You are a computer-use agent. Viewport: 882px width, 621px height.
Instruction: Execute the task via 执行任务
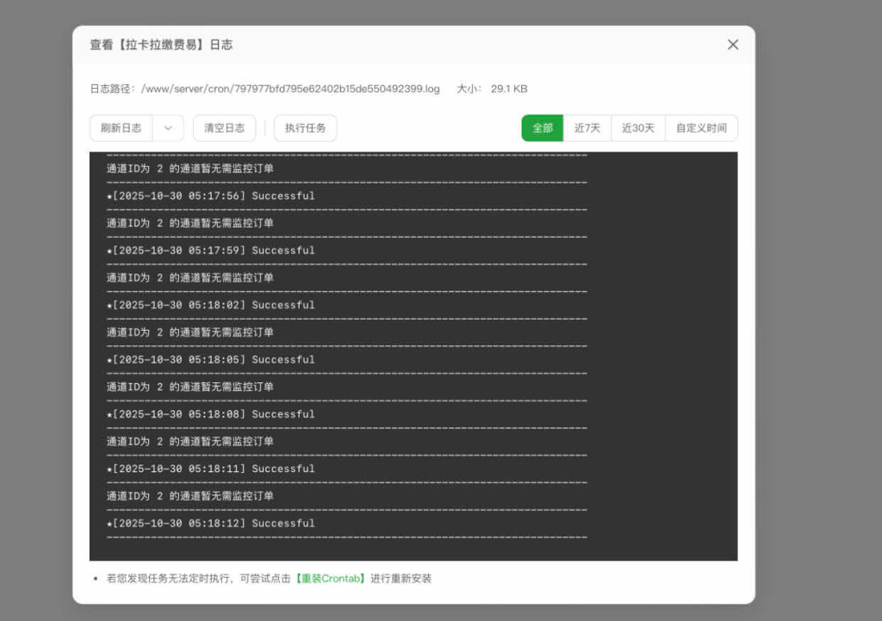305,127
